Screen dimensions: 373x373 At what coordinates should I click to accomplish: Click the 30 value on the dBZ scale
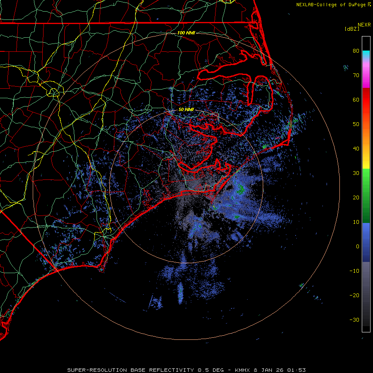356,173
